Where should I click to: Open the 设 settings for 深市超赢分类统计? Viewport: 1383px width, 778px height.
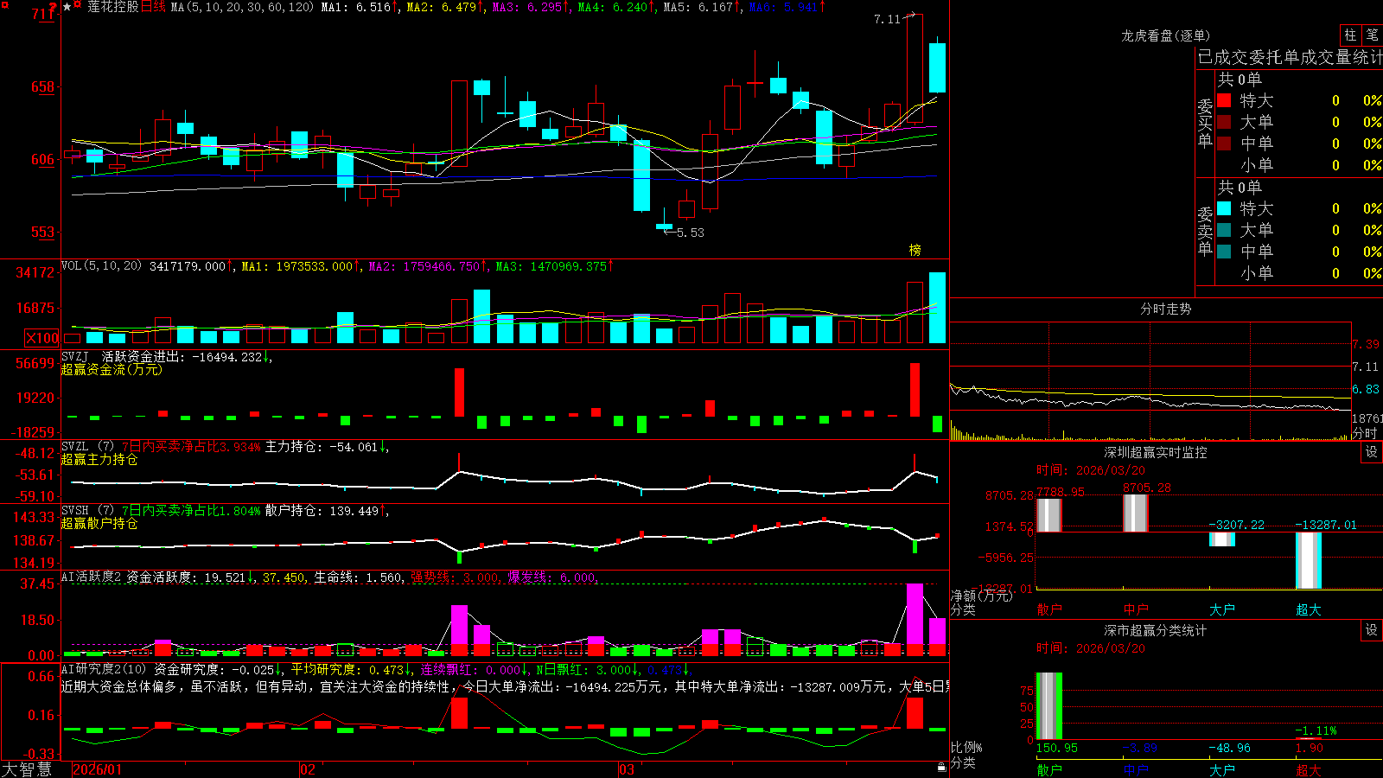click(1371, 630)
